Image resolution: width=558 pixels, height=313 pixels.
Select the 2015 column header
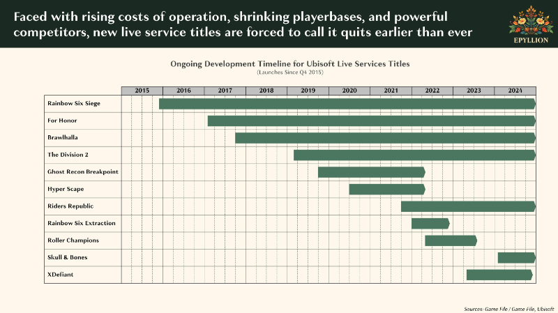[142, 91]
